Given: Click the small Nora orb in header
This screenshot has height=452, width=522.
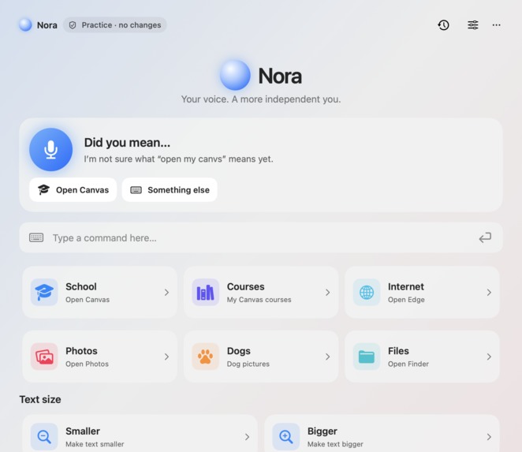Looking at the screenshot, I should tap(25, 25).
